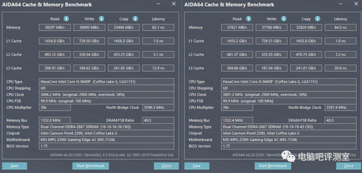Click the Write info icon in left window

coord(101,19)
